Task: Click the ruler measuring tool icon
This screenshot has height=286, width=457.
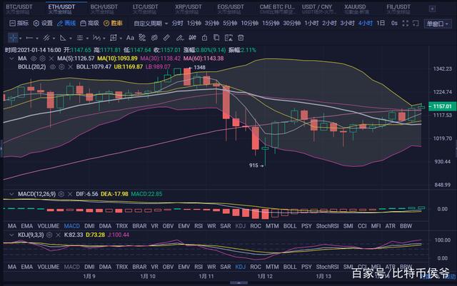Action: [x=166, y=38]
